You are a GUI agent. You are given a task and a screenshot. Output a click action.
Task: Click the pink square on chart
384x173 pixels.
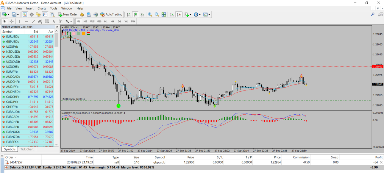click(74, 34)
